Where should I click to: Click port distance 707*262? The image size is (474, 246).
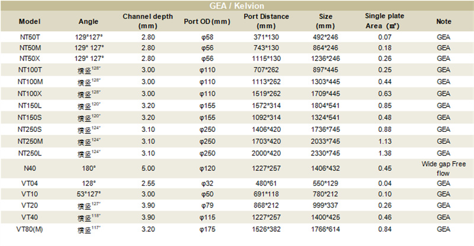click(x=266, y=70)
